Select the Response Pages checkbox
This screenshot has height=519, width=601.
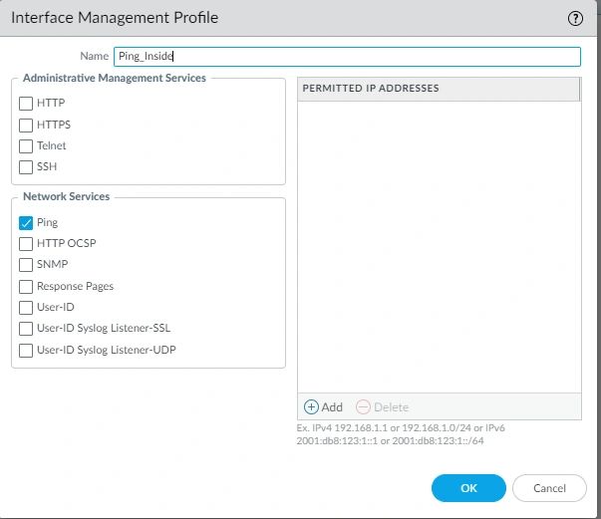(x=27, y=286)
